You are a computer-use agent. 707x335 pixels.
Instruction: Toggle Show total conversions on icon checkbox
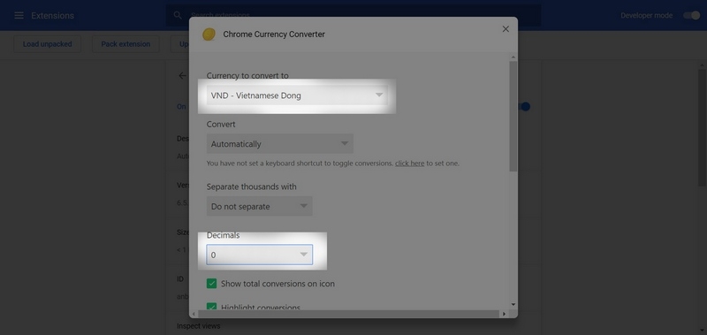pyautogui.click(x=211, y=284)
